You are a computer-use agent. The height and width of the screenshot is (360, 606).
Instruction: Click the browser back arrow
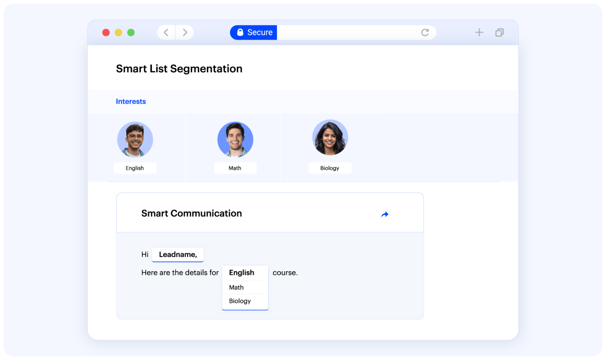click(166, 33)
